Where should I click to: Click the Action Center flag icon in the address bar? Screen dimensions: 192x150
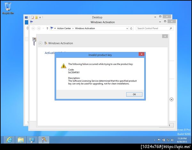pos(52,28)
